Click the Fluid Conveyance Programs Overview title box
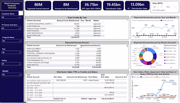Screen dimensions: 180x103 pyautogui.click(x=12, y=6)
